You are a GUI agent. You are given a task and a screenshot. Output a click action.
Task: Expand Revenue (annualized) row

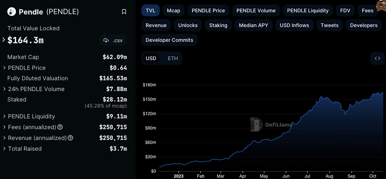4,138
